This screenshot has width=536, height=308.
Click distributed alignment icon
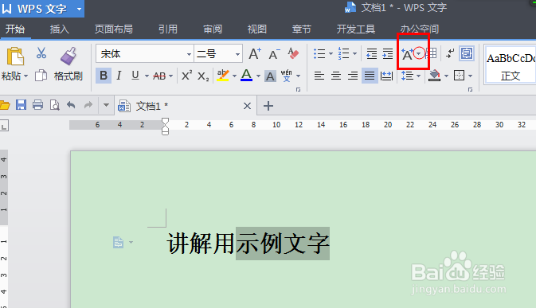tap(386, 76)
